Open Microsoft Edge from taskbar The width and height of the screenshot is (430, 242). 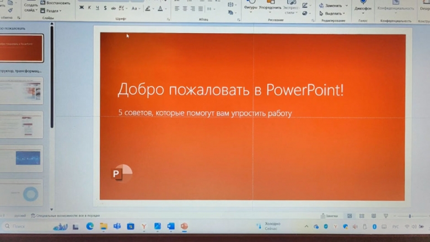click(90, 226)
